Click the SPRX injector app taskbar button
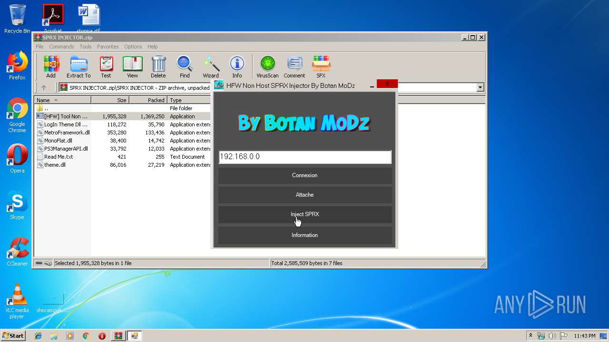The width and height of the screenshot is (609, 342). click(134, 336)
